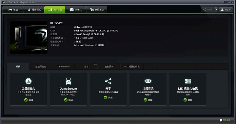Click the LED visualizer panel icon
236x124 pixels.
click(188, 81)
